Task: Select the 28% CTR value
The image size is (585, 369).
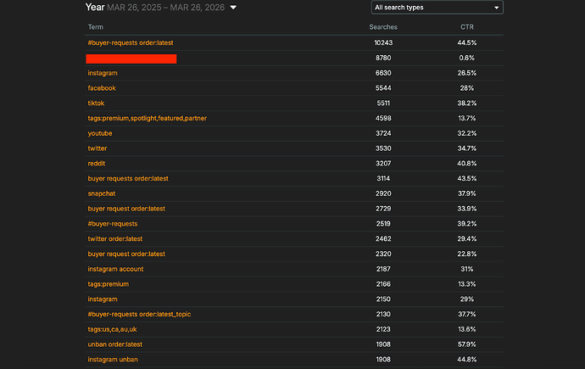Action: 467,88
